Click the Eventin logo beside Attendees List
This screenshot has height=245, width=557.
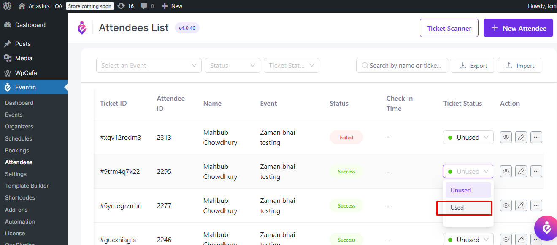82,28
